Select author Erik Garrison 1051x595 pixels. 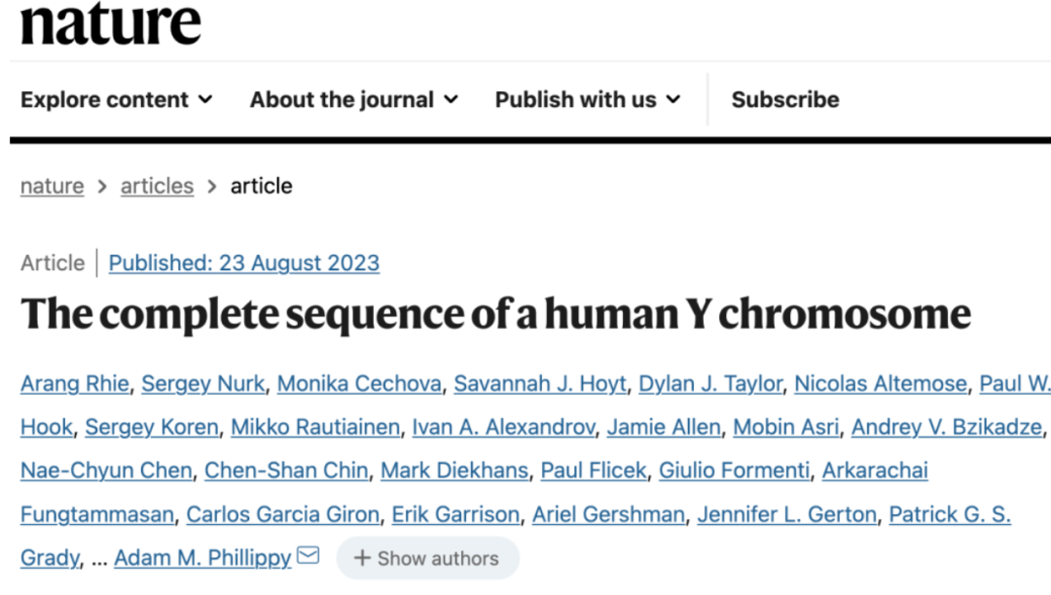click(x=455, y=514)
